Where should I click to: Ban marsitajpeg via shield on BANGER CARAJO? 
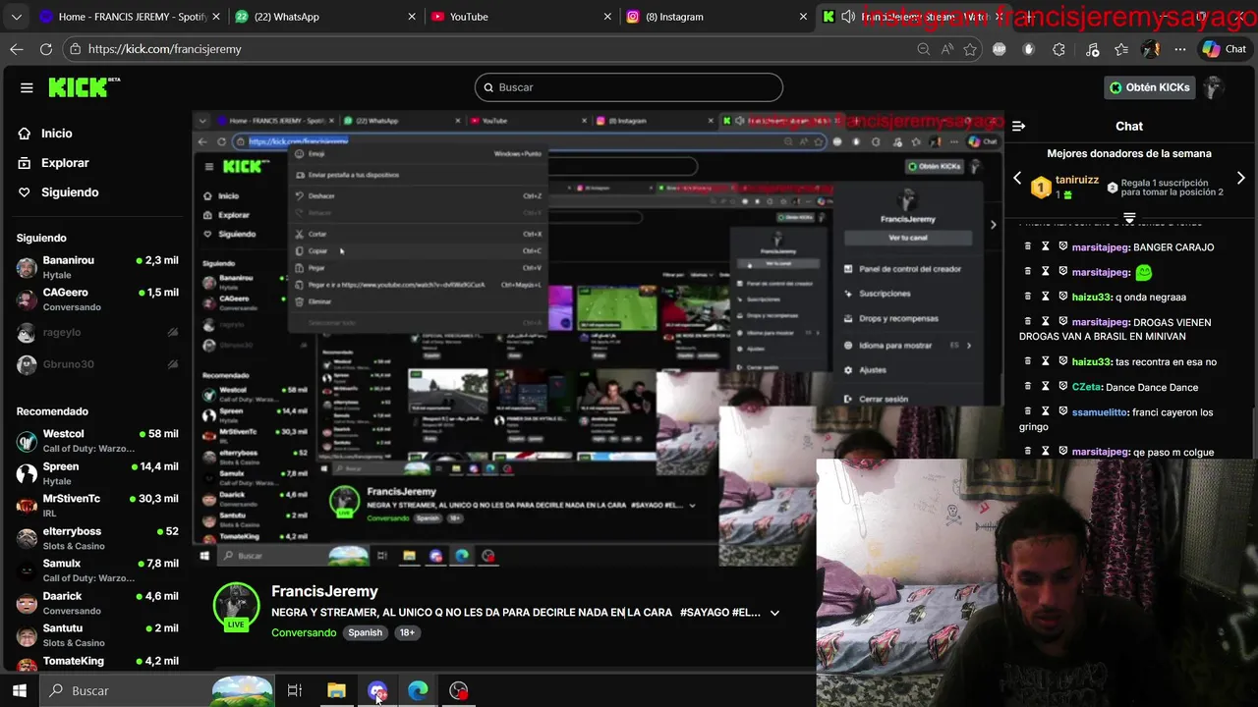point(1062,247)
